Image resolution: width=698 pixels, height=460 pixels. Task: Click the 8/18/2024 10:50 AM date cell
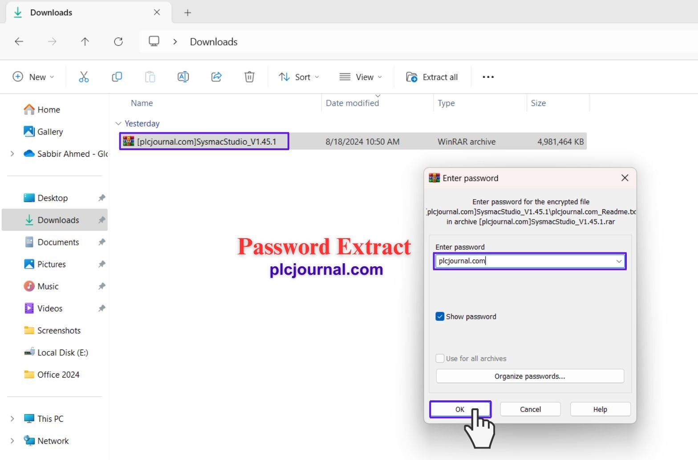362,142
